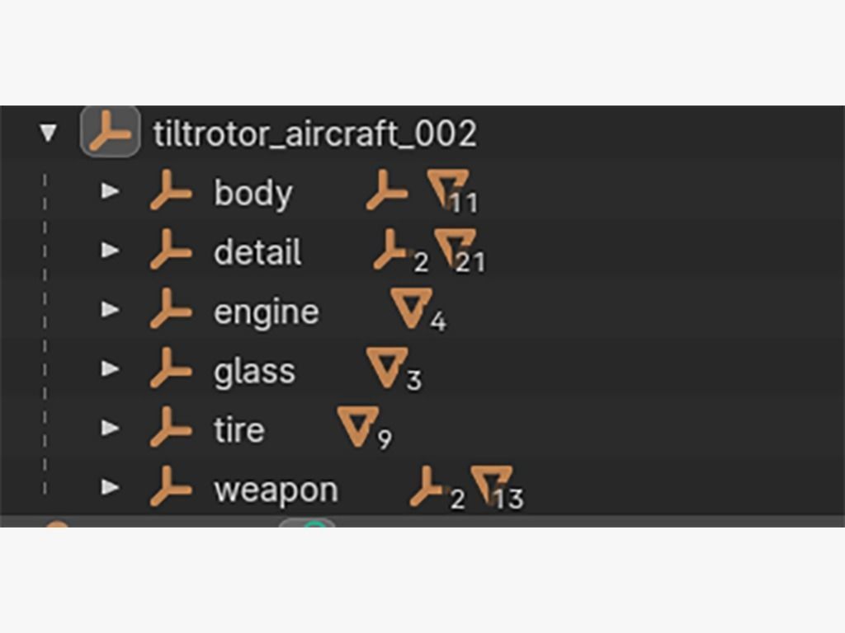This screenshot has width=845, height=633.
Task: Expand the engine row
Action: [x=110, y=310]
